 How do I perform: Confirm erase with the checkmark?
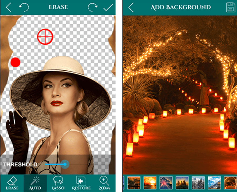tap(108, 7)
